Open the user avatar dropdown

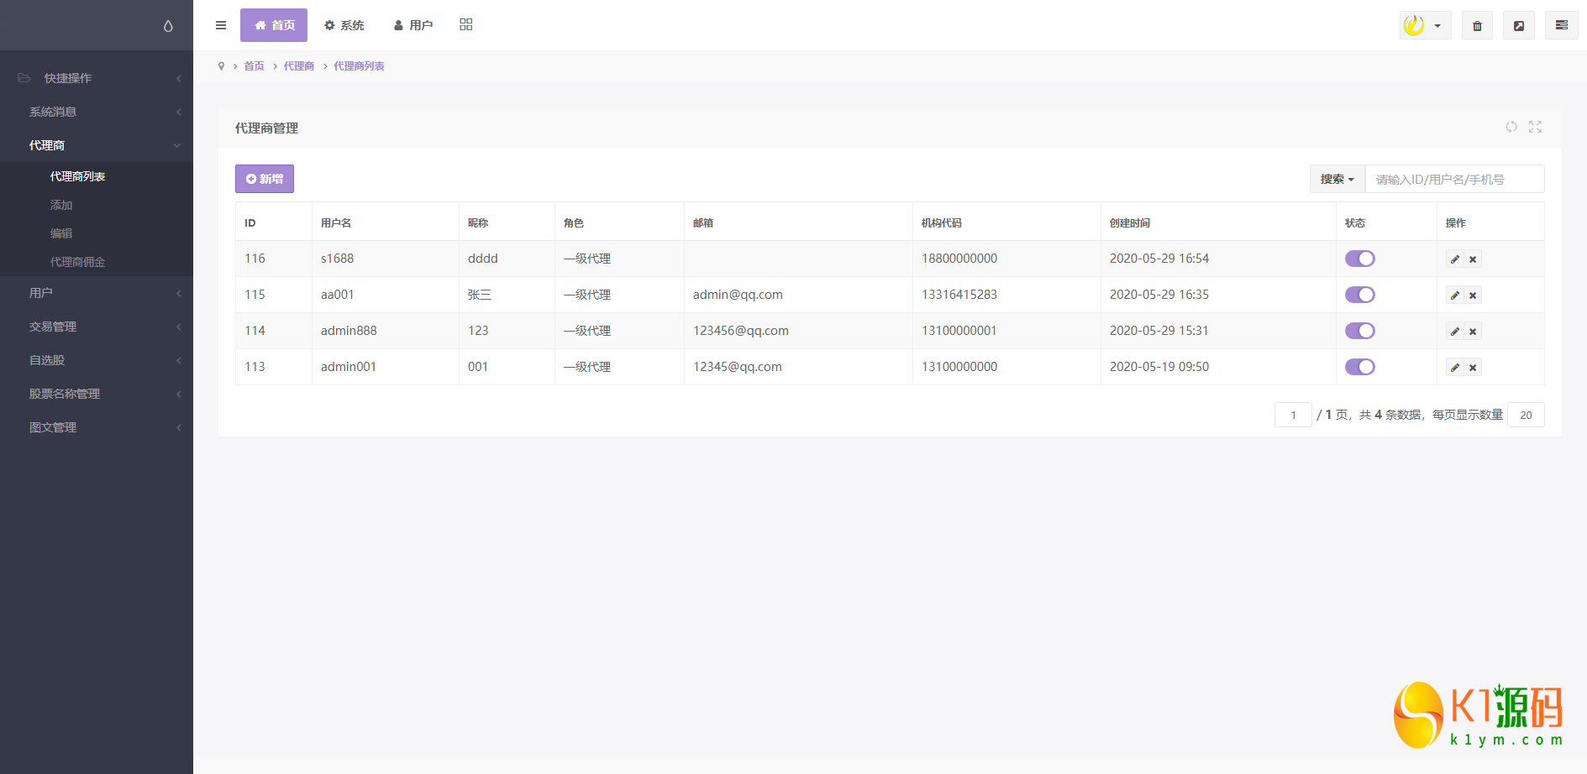[1425, 25]
